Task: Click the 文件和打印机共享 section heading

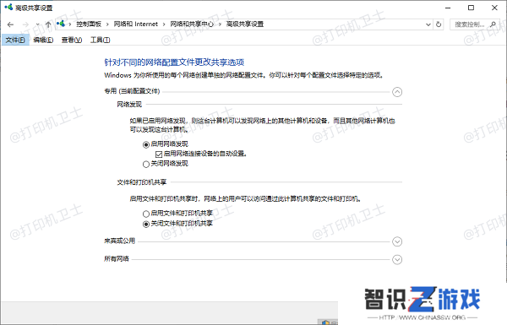Action: tap(142, 182)
